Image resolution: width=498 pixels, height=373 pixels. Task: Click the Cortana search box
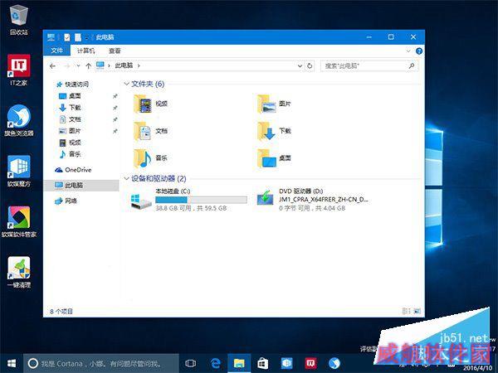coord(101,364)
